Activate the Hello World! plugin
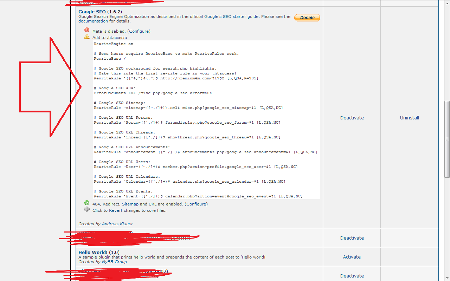Image resolution: width=450 pixels, height=281 pixels. coord(352,257)
